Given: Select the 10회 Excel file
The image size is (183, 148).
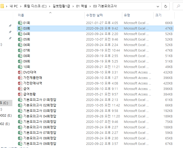Looking at the screenshot, I should pos(27,67).
